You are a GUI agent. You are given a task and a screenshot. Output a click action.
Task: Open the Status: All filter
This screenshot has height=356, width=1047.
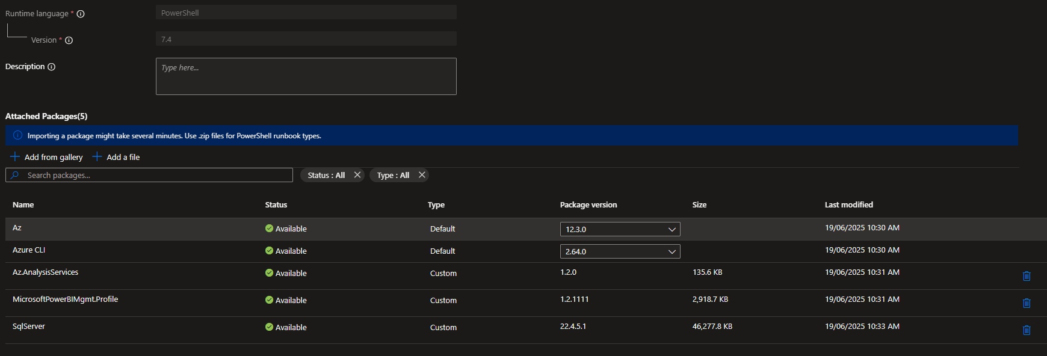326,175
